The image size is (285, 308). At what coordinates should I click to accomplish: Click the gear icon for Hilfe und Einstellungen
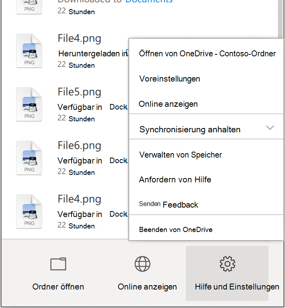(227, 264)
